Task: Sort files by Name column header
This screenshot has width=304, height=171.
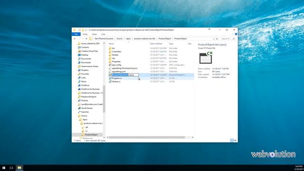Action: pyautogui.click(x=111, y=44)
